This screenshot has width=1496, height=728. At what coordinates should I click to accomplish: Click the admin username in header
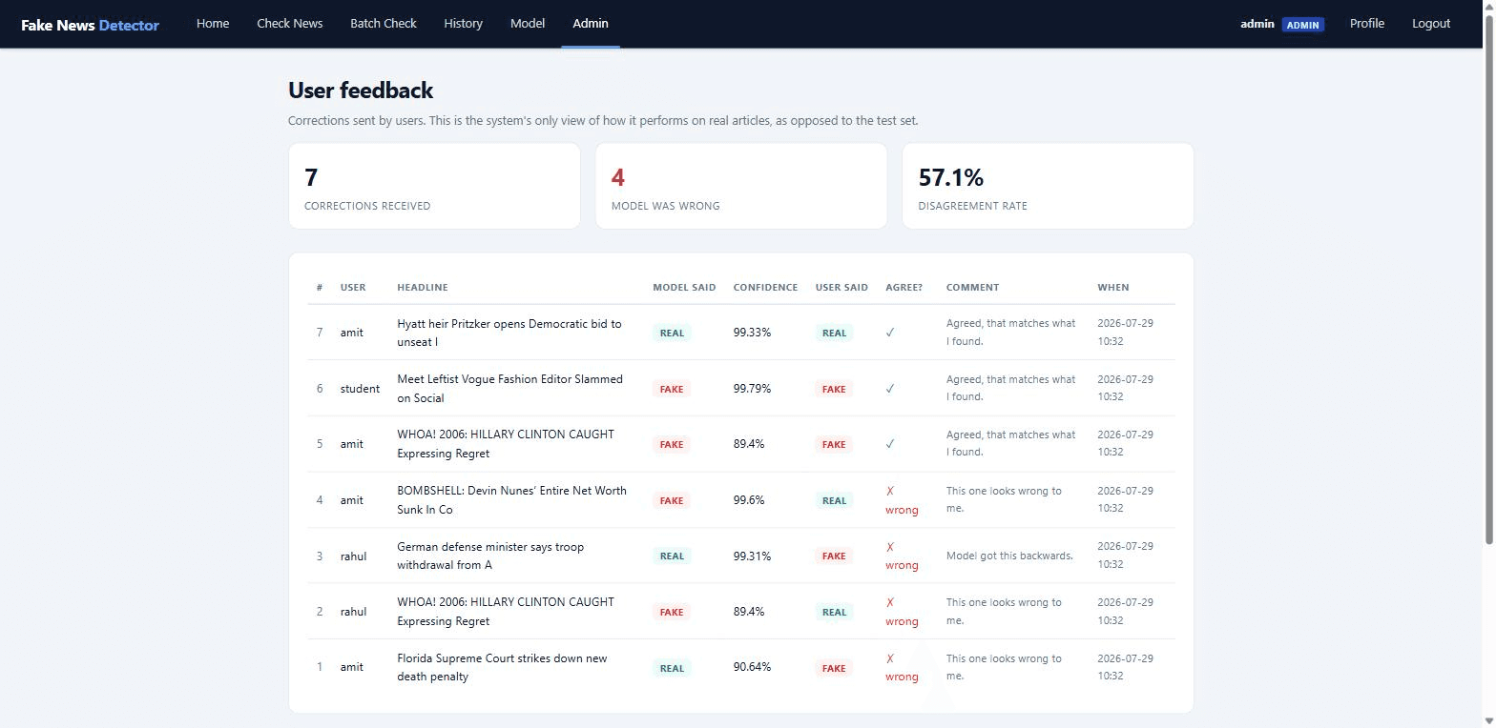click(x=1257, y=24)
